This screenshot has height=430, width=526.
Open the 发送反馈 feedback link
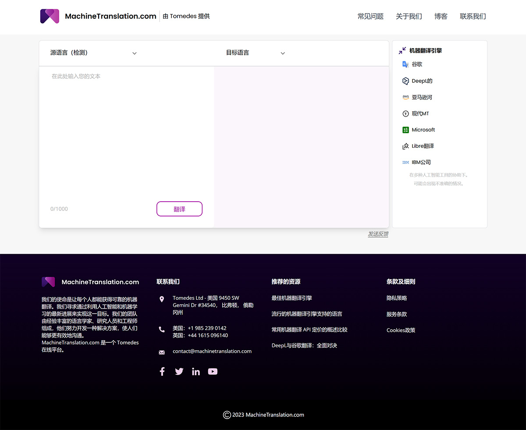378,234
